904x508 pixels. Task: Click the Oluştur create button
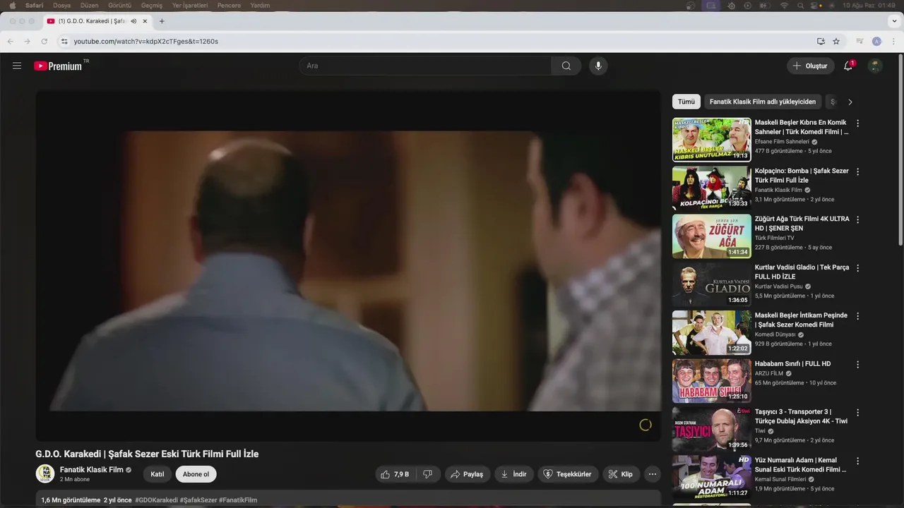pyautogui.click(x=810, y=66)
